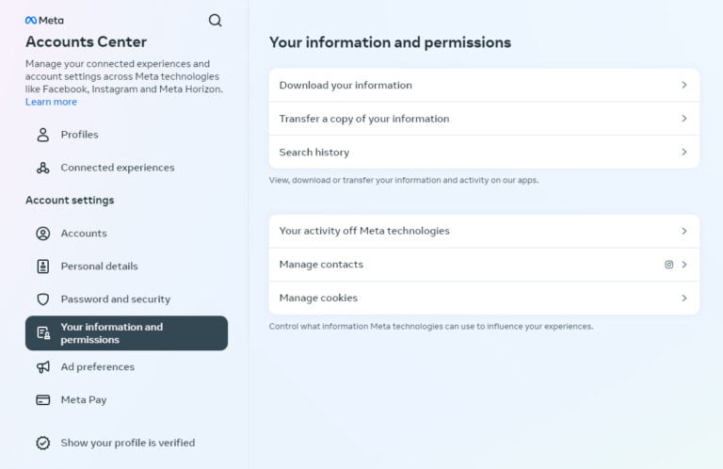Expand Transfer a copy of your information arrow
The width and height of the screenshot is (723, 469).
point(684,119)
